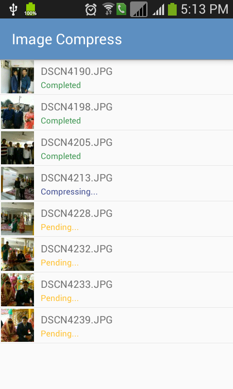Open the DSCN4205.JPG thumbnail
Screen dimensions: 233x389
pyautogui.click(x=17, y=148)
